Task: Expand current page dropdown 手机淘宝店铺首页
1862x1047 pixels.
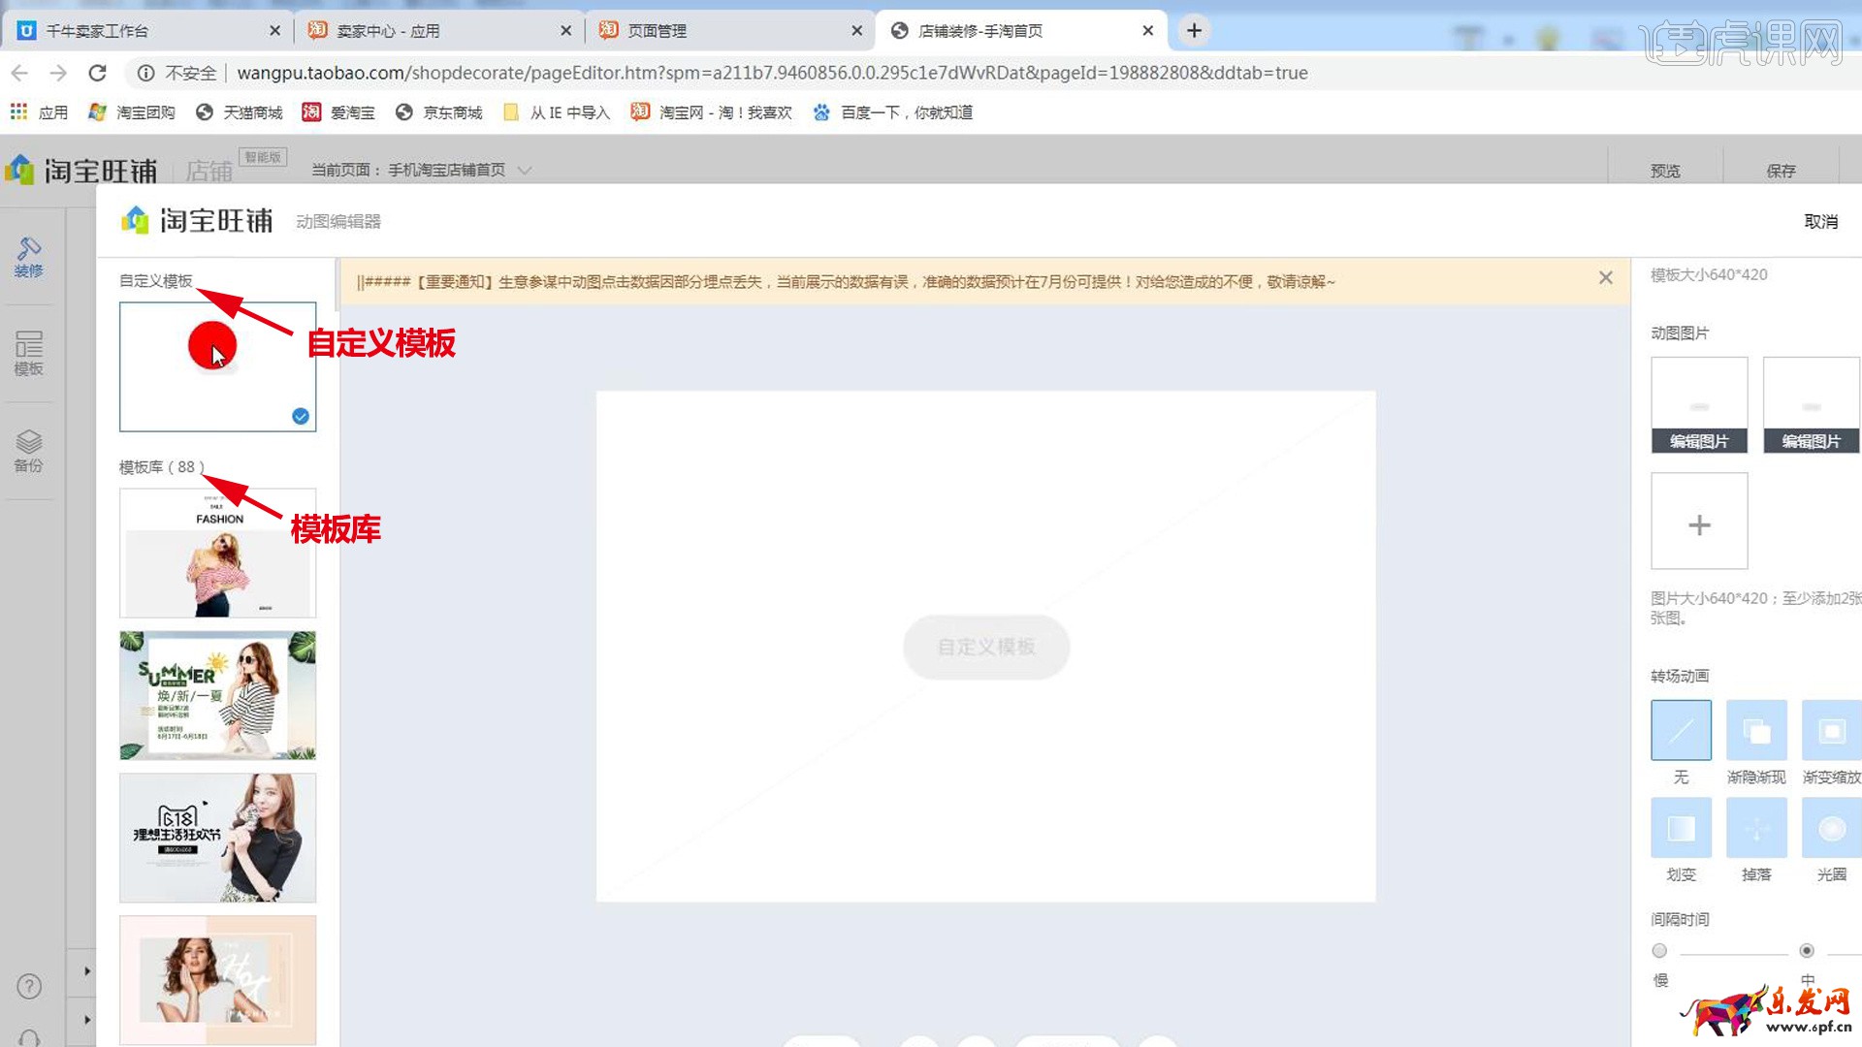Action: click(x=525, y=171)
